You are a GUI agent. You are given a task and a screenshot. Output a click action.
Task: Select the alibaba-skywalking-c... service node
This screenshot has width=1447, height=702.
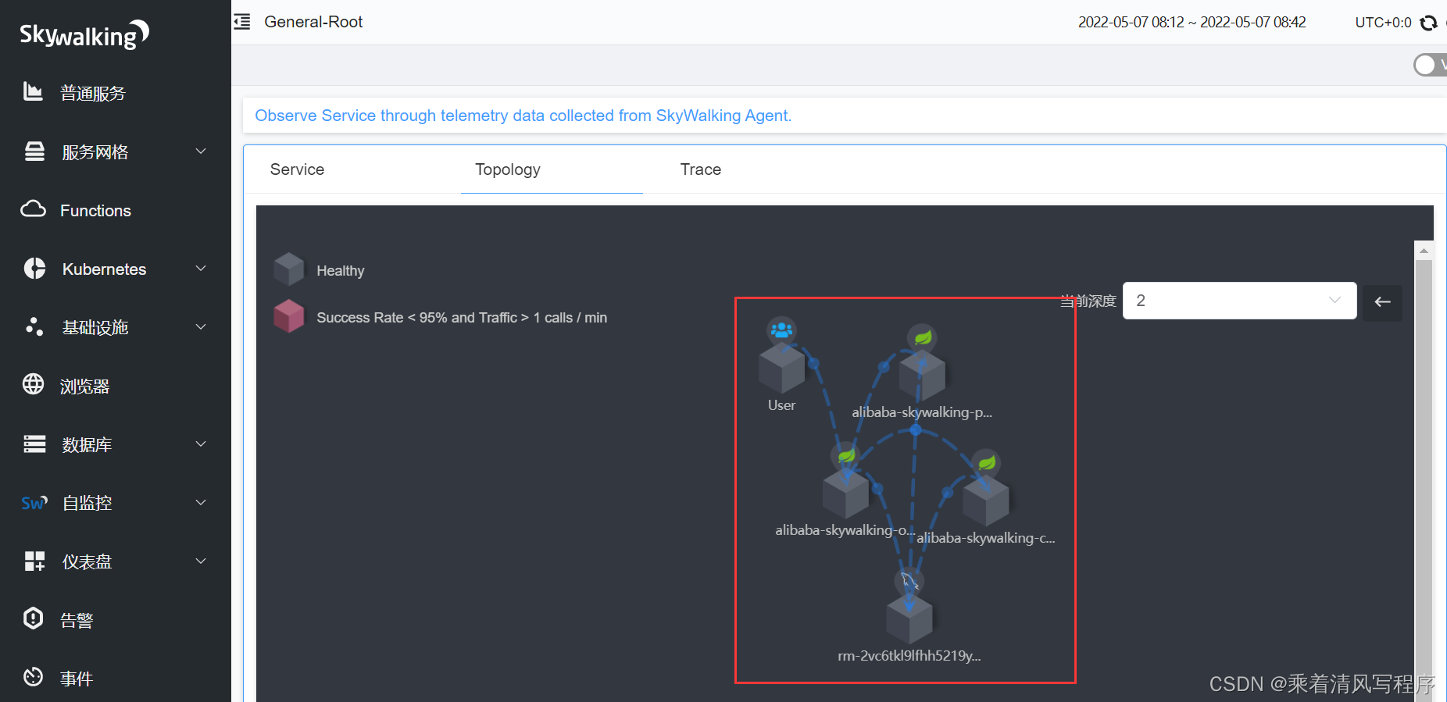pyautogui.click(x=986, y=501)
